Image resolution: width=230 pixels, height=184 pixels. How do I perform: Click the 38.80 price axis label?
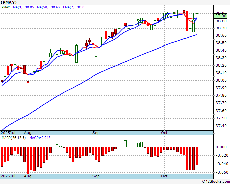pos(221,21)
